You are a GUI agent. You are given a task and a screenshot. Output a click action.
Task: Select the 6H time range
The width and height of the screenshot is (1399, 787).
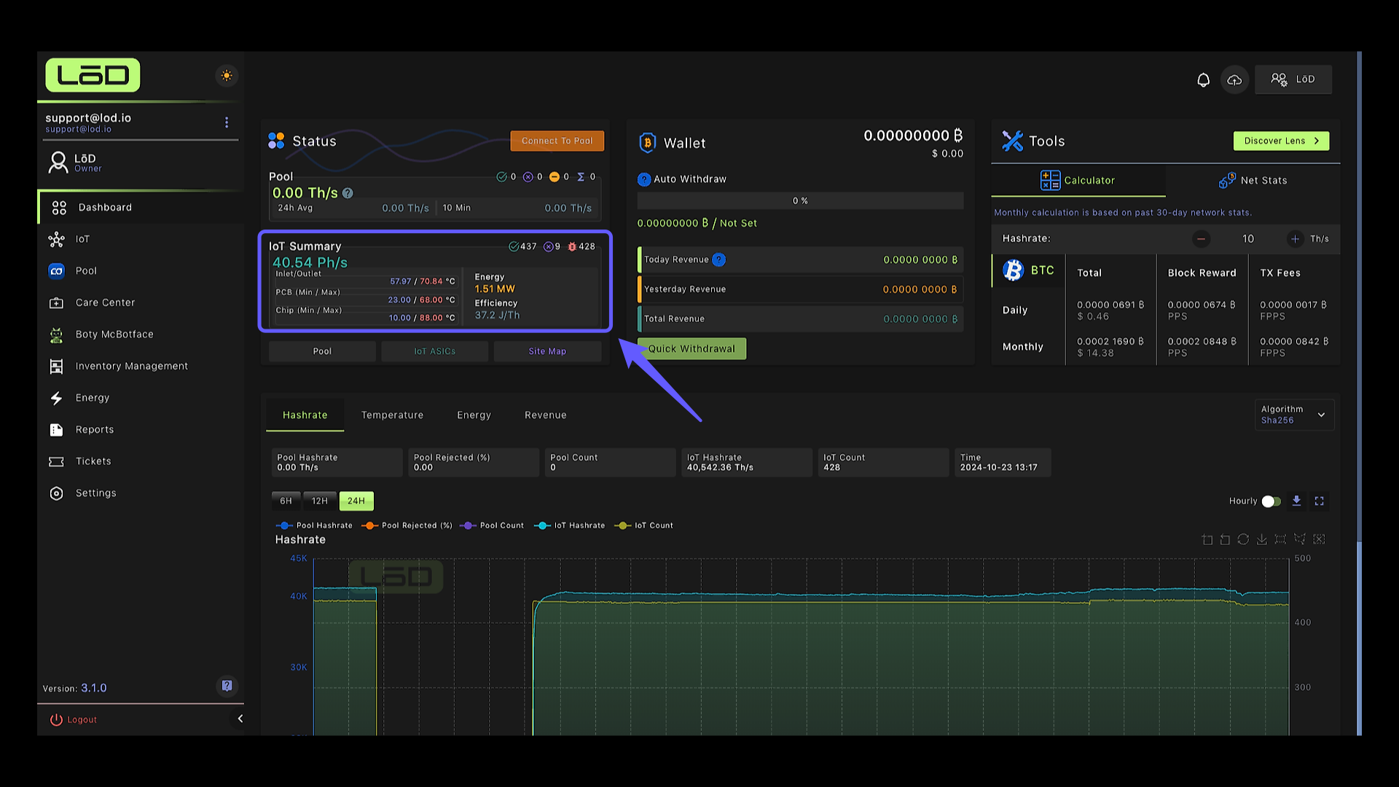pos(286,501)
